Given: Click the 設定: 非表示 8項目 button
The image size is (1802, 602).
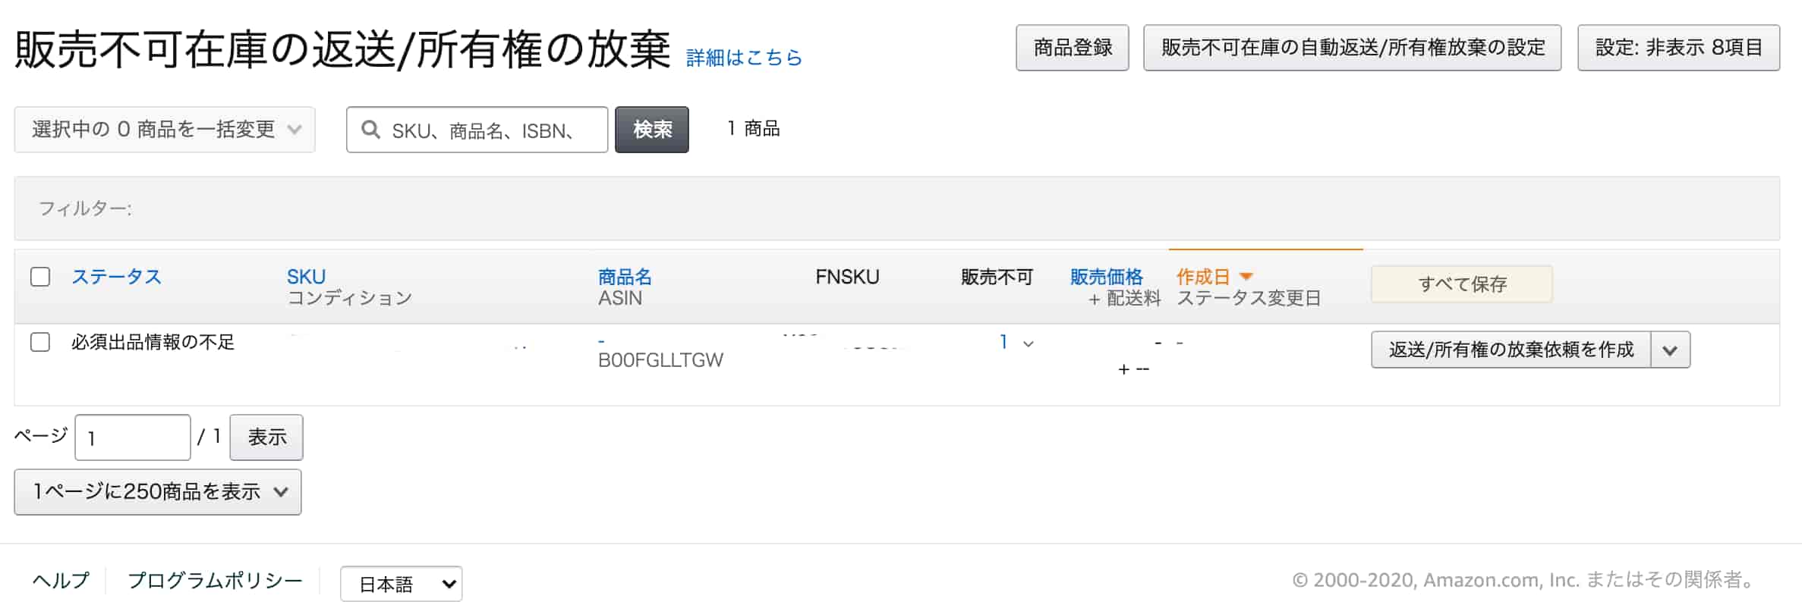Looking at the screenshot, I should 1678,48.
